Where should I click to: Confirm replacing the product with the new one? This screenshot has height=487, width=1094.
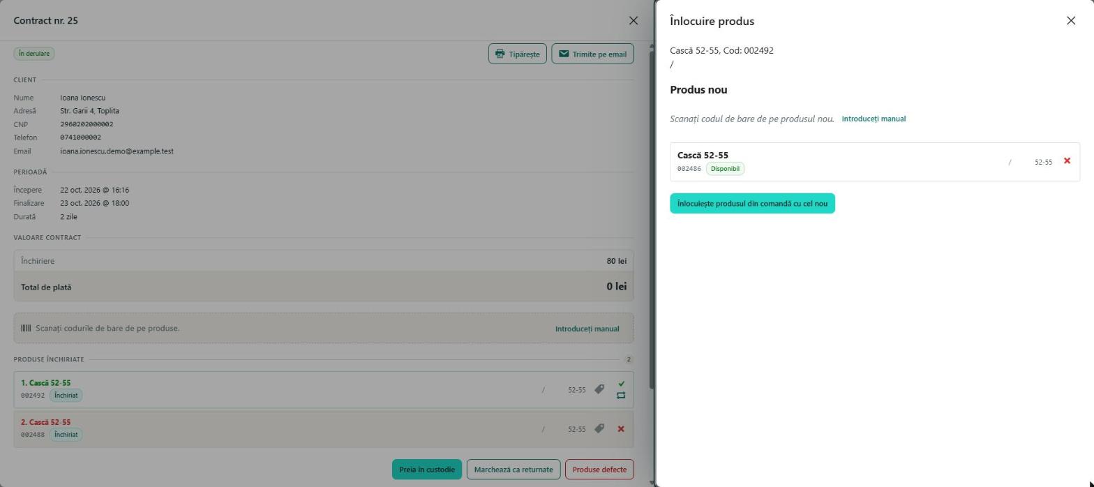click(752, 204)
